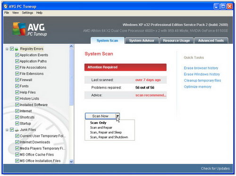Click Cleanup temporary files link

(202, 81)
